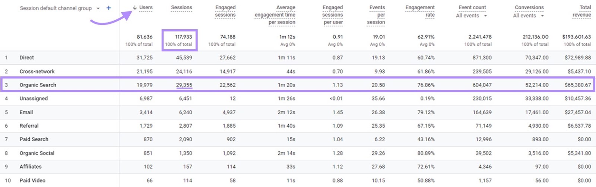Sort by Events per session header

[376, 15]
